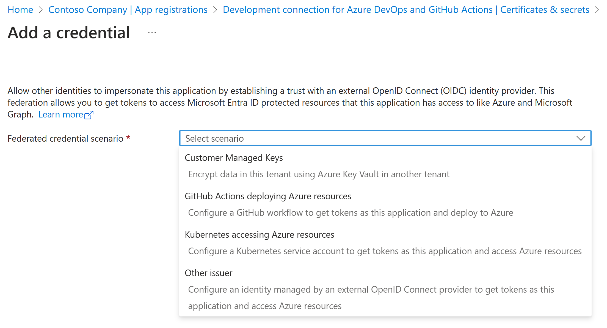Click breadcrumb chevron after App registrations
607x328 pixels.
point(215,10)
